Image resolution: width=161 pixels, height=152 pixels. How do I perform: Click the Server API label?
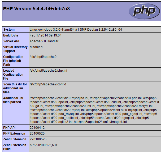point(11,41)
